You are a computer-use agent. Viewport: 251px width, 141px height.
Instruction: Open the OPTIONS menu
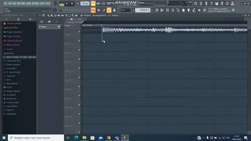(x=35, y=4)
